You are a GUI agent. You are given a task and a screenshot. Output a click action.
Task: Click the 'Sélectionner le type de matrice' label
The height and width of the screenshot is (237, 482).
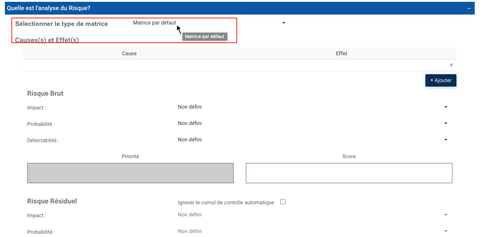[62, 24]
